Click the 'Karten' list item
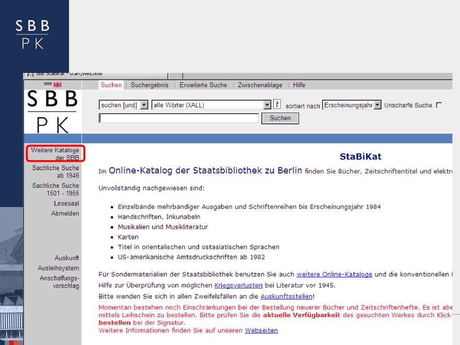The height and width of the screenshot is (345, 460). [128, 237]
